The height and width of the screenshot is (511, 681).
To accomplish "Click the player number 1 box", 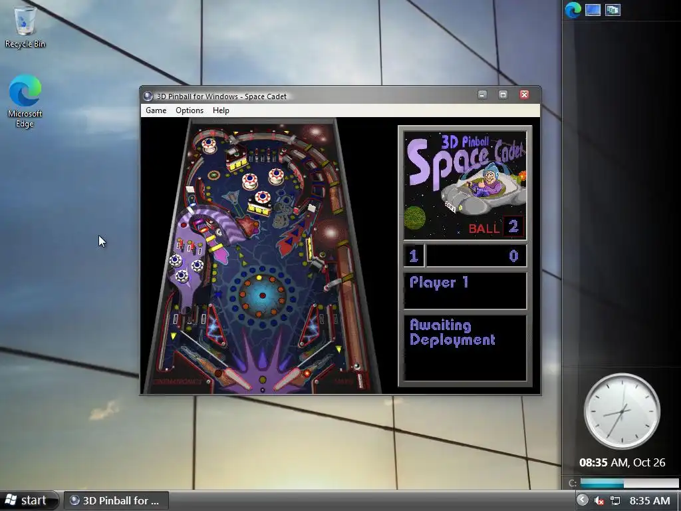I will coord(414,255).
